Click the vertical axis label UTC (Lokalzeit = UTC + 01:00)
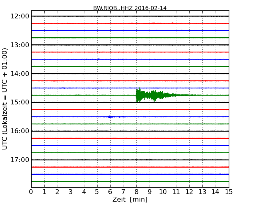Screen dimensions: 260x208 5,99
